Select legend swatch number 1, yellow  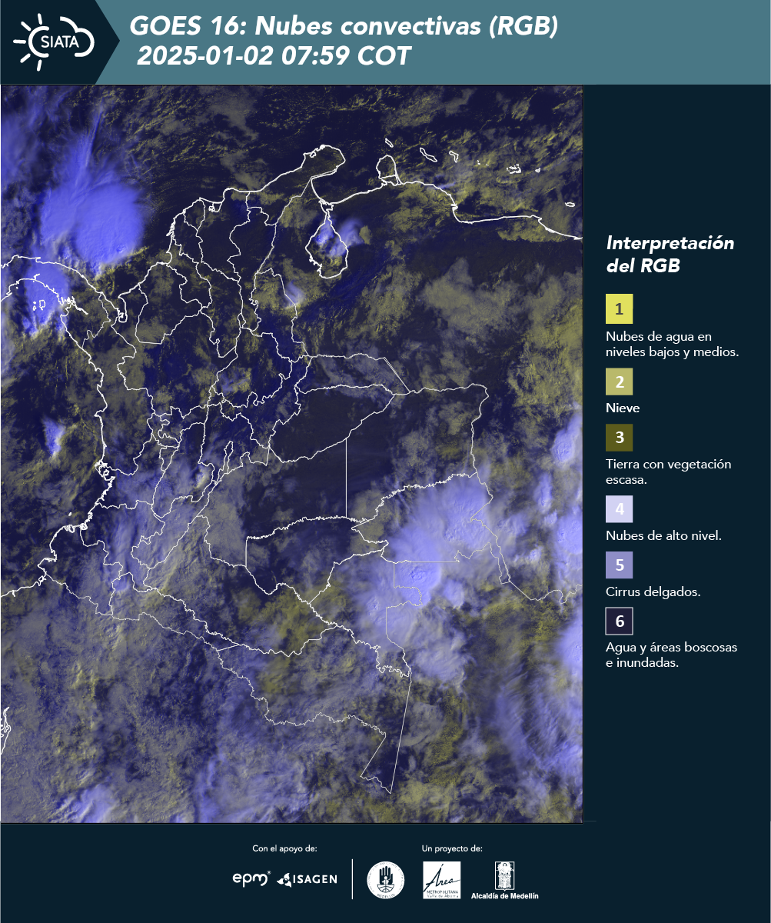click(x=619, y=308)
